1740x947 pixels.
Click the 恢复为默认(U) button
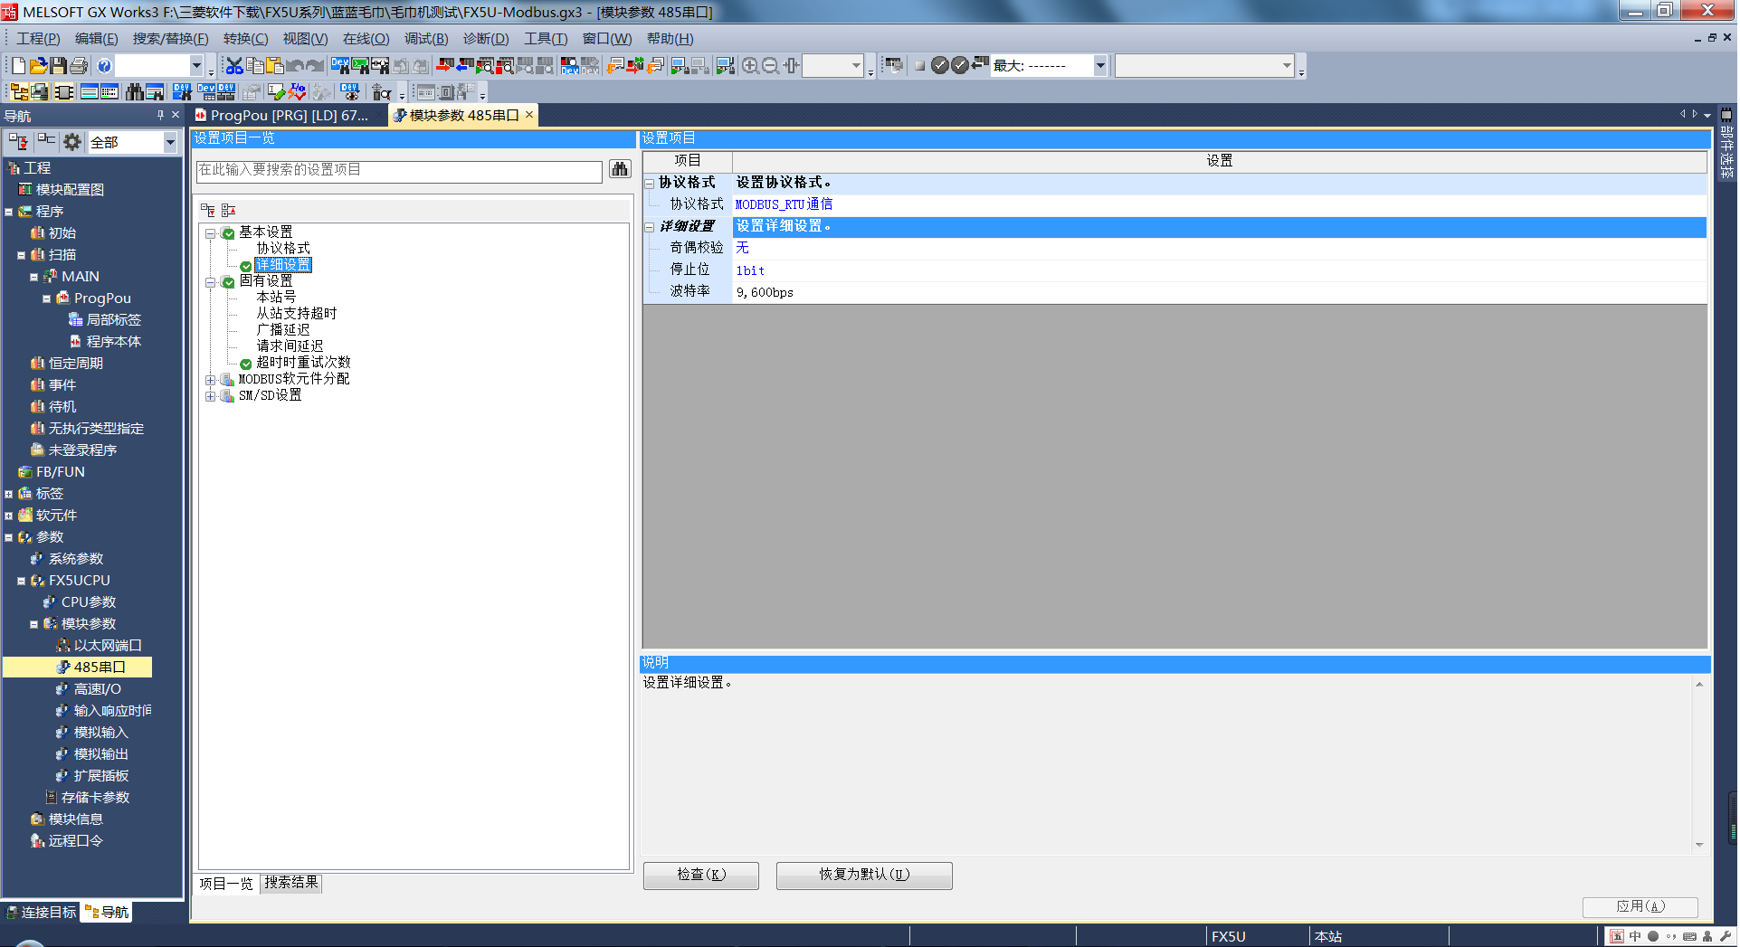pos(863,875)
